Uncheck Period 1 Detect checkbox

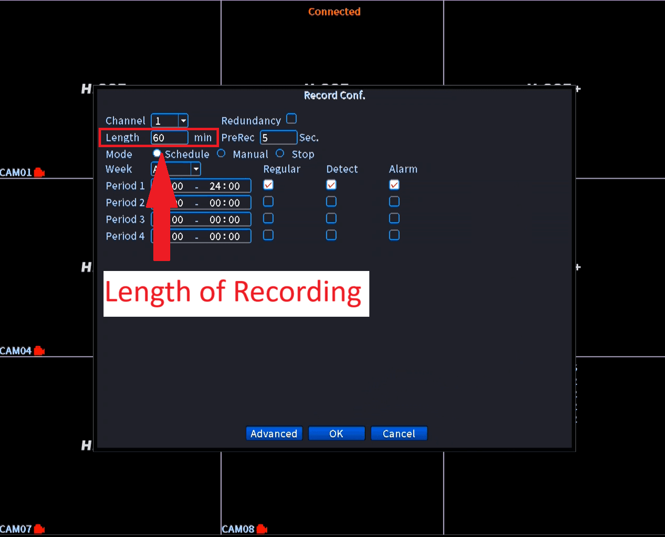coord(331,185)
